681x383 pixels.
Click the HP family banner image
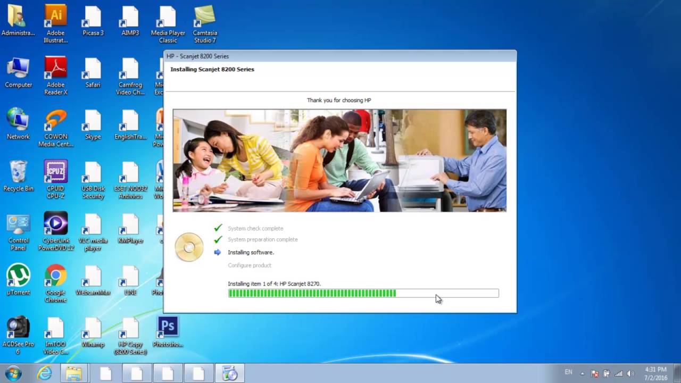339,161
